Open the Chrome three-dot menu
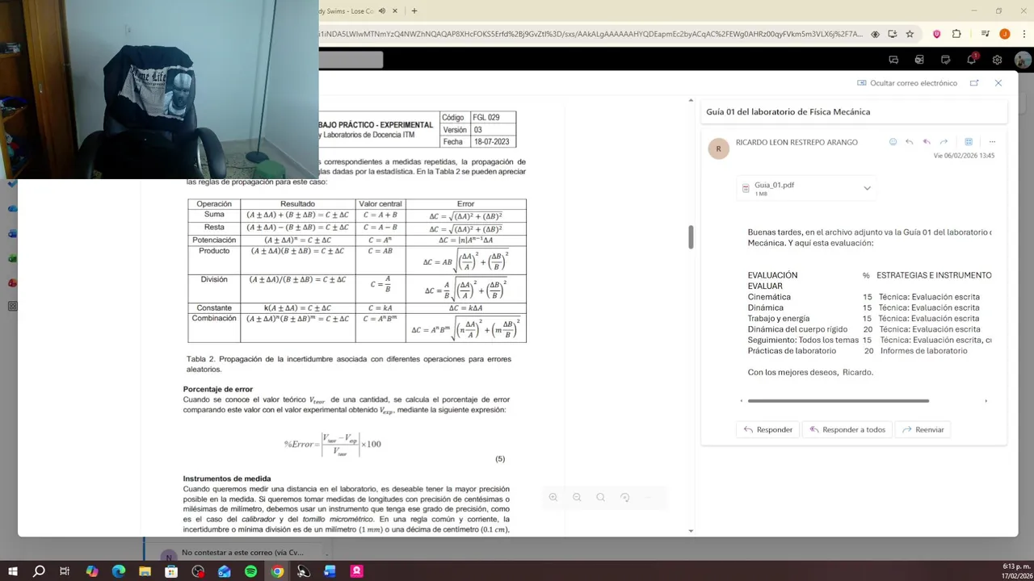Viewport: 1034px width, 581px height. [x=1023, y=34]
